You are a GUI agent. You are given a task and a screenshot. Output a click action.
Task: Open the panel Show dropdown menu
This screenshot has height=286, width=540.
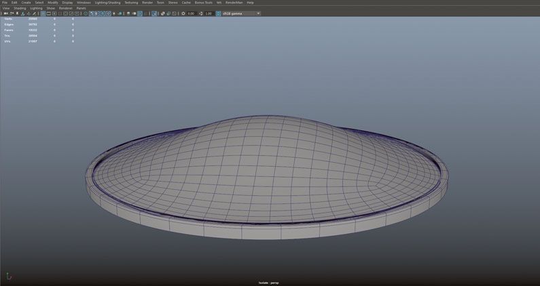pyautogui.click(x=50, y=8)
